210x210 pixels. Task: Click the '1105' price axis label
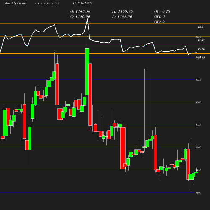tap(198, 193)
